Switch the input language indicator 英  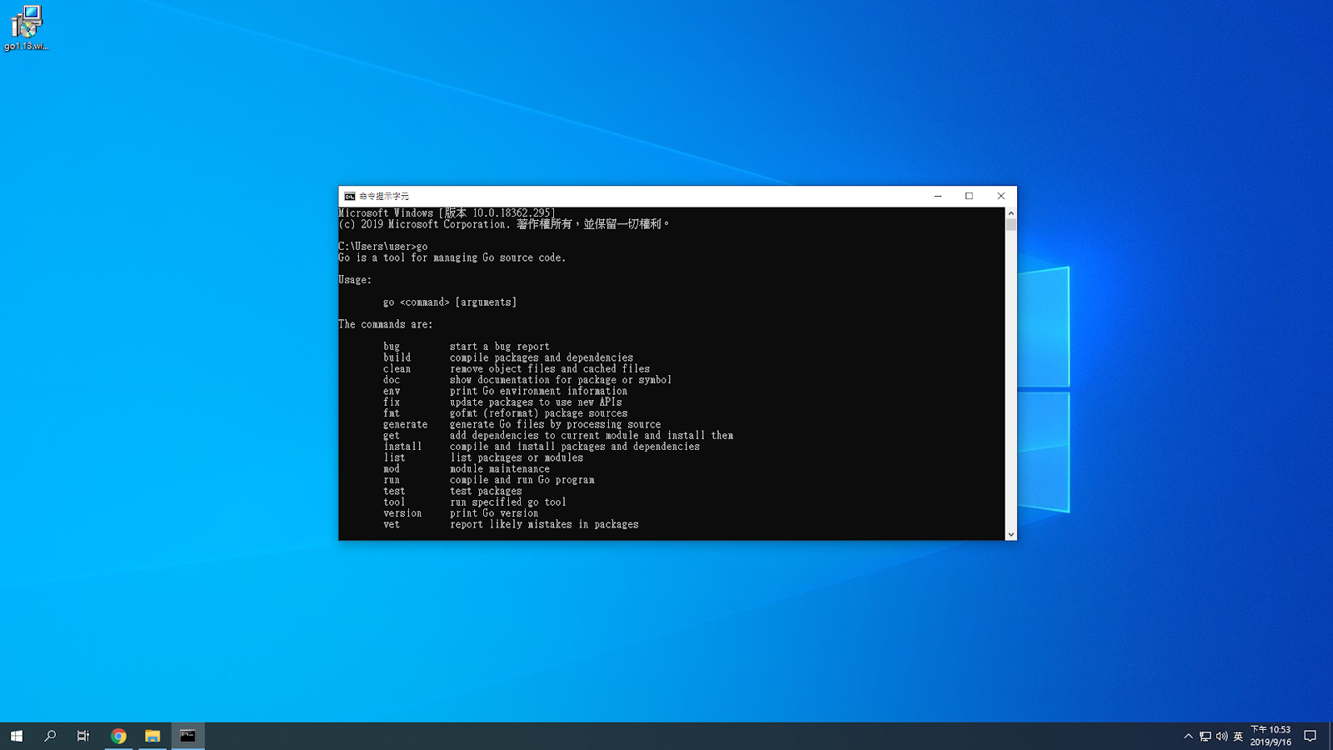tap(1238, 736)
